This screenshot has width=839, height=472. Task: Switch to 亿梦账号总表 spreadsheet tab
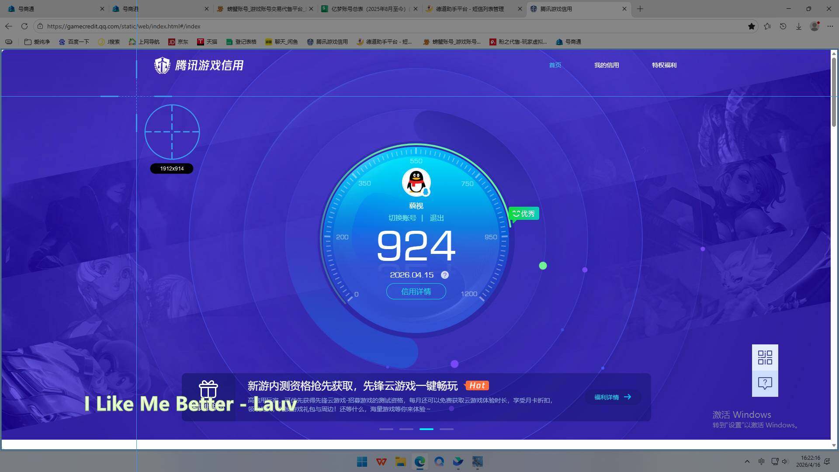pyautogui.click(x=368, y=9)
